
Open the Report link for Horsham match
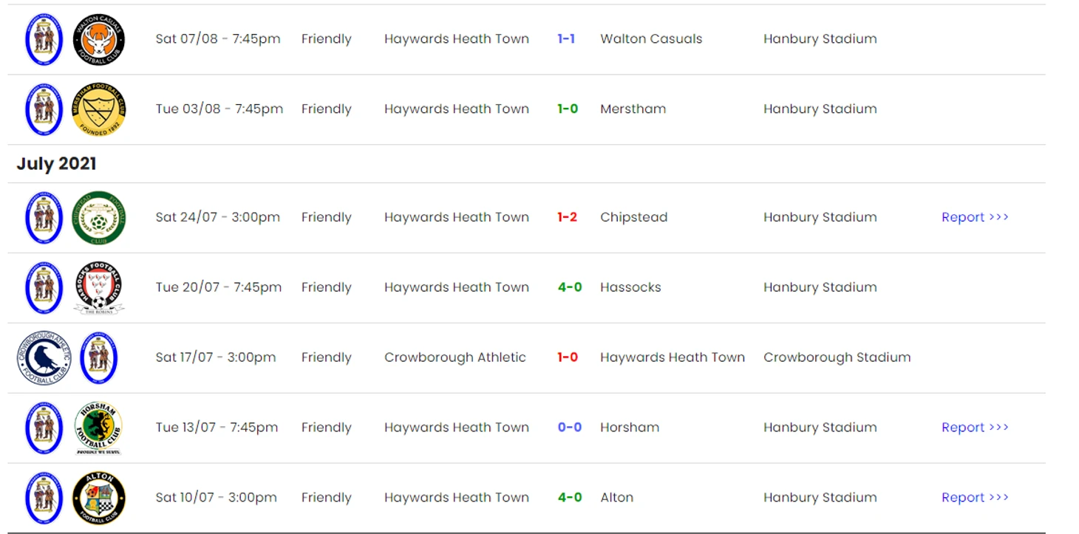click(975, 427)
